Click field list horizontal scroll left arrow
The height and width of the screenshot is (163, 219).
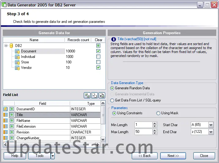5,144
